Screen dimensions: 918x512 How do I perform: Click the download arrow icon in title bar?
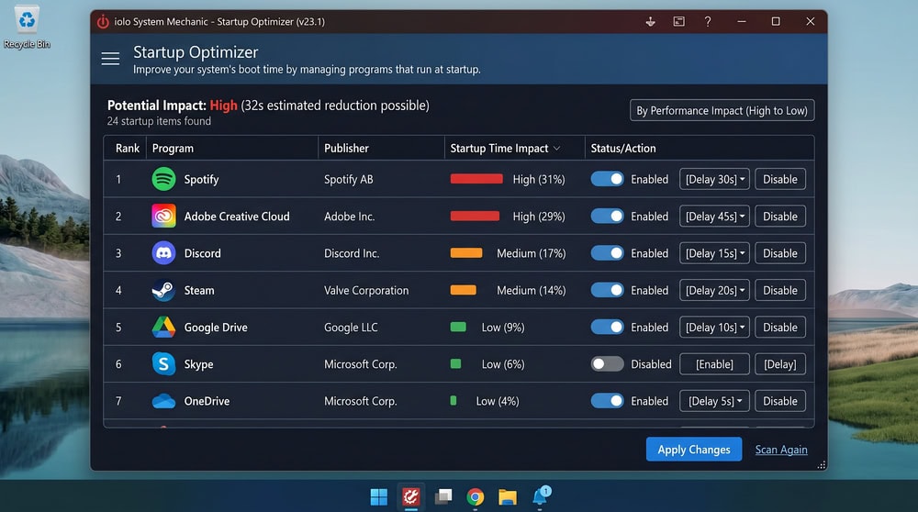click(650, 22)
